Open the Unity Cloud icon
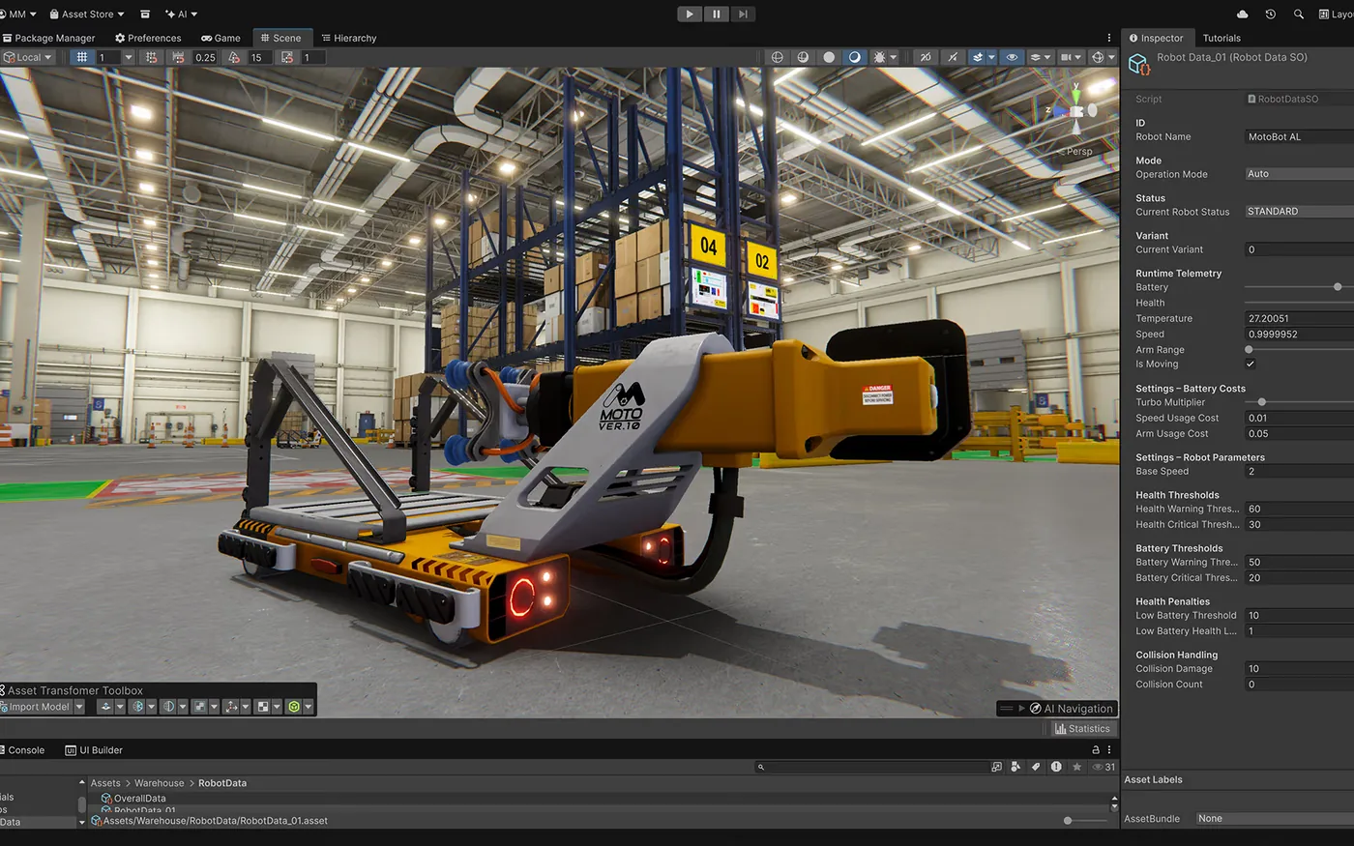The width and height of the screenshot is (1354, 846). click(1243, 15)
